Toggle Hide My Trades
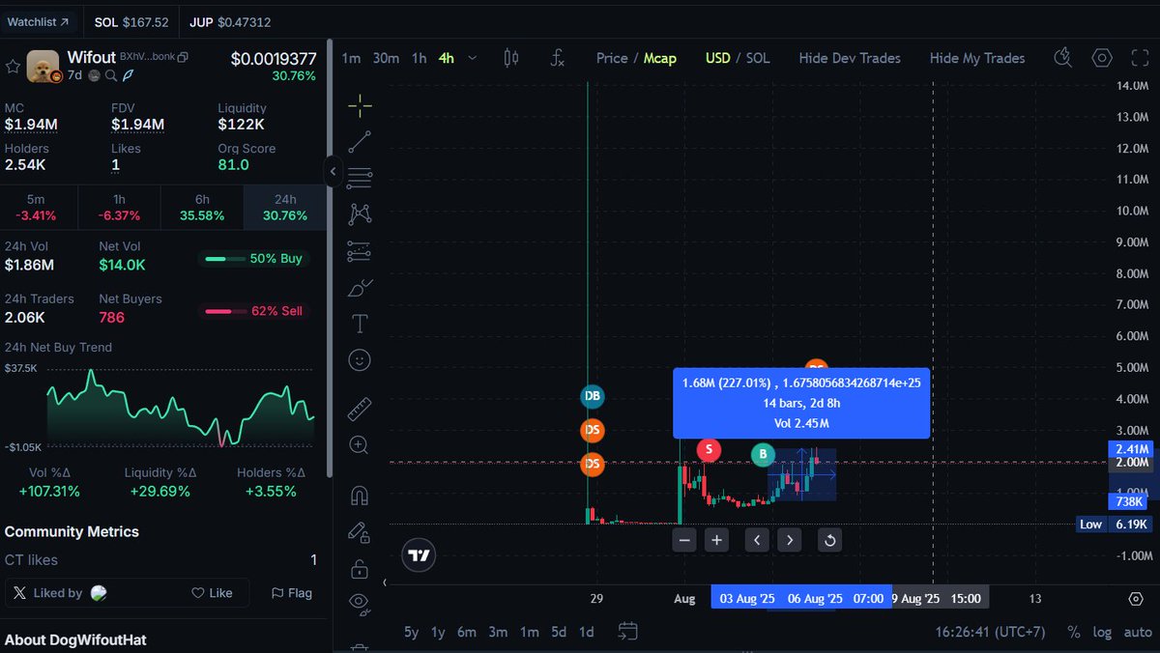 click(977, 58)
